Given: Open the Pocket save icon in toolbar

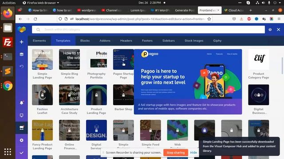Looking at the screenshot, I should [x=234, y=19].
